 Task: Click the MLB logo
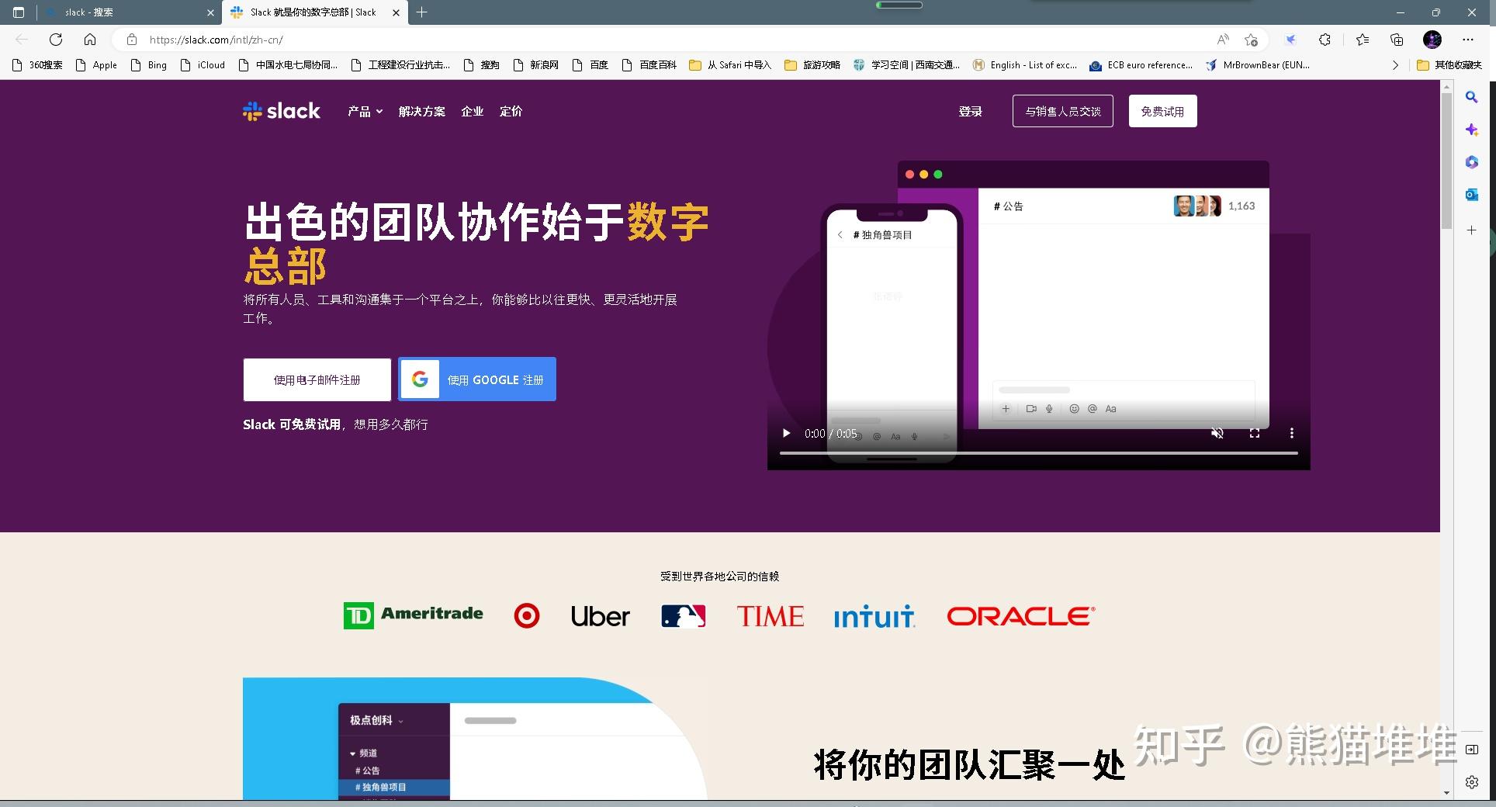pyautogui.click(x=683, y=616)
